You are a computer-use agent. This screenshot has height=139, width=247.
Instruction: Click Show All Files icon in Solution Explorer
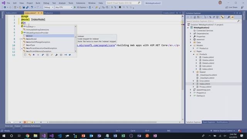217,17
